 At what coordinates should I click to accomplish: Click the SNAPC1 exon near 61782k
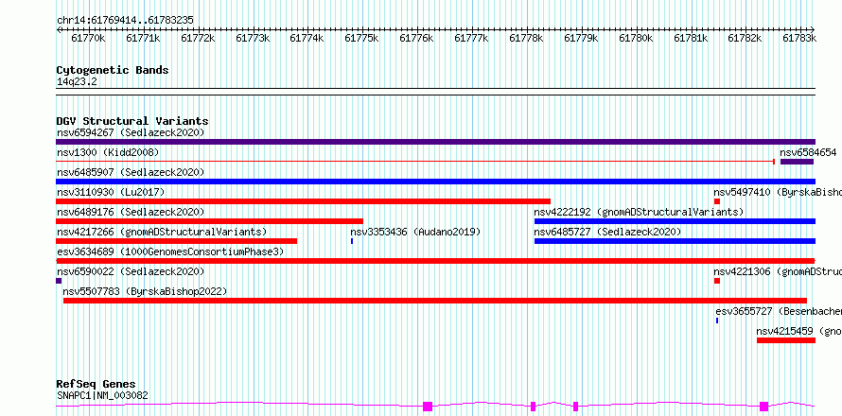pos(764,407)
